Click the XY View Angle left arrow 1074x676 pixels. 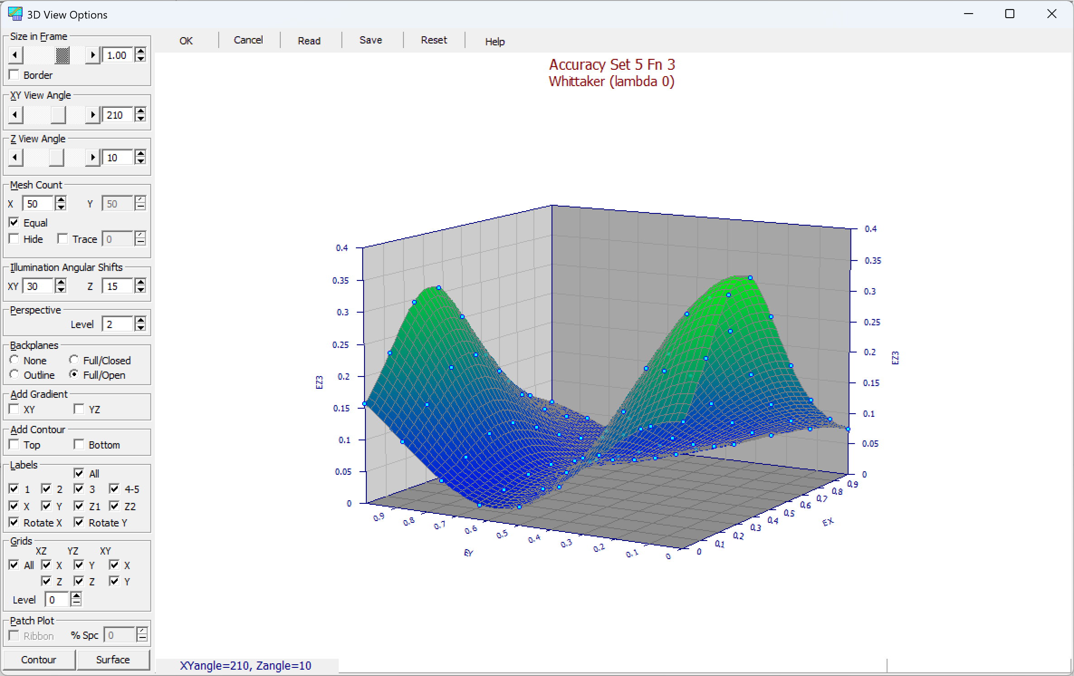(15, 115)
